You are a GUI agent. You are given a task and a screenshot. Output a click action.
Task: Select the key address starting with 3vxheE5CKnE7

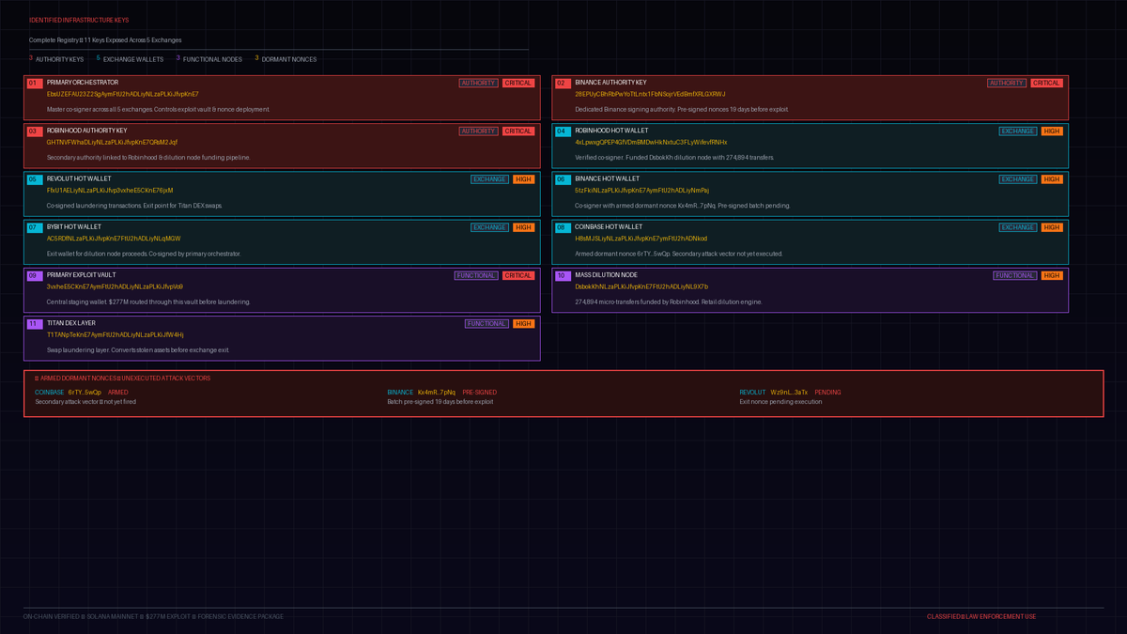click(115, 286)
